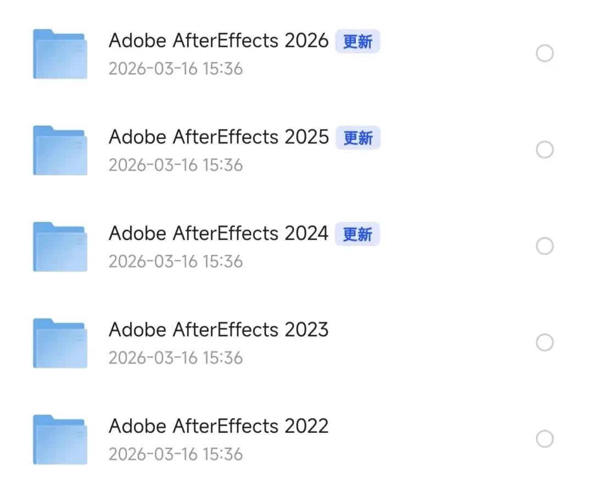Screen dimensions: 593x501
Task: Select the radio button for AfterEffects 2026
Action: (x=544, y=54)
